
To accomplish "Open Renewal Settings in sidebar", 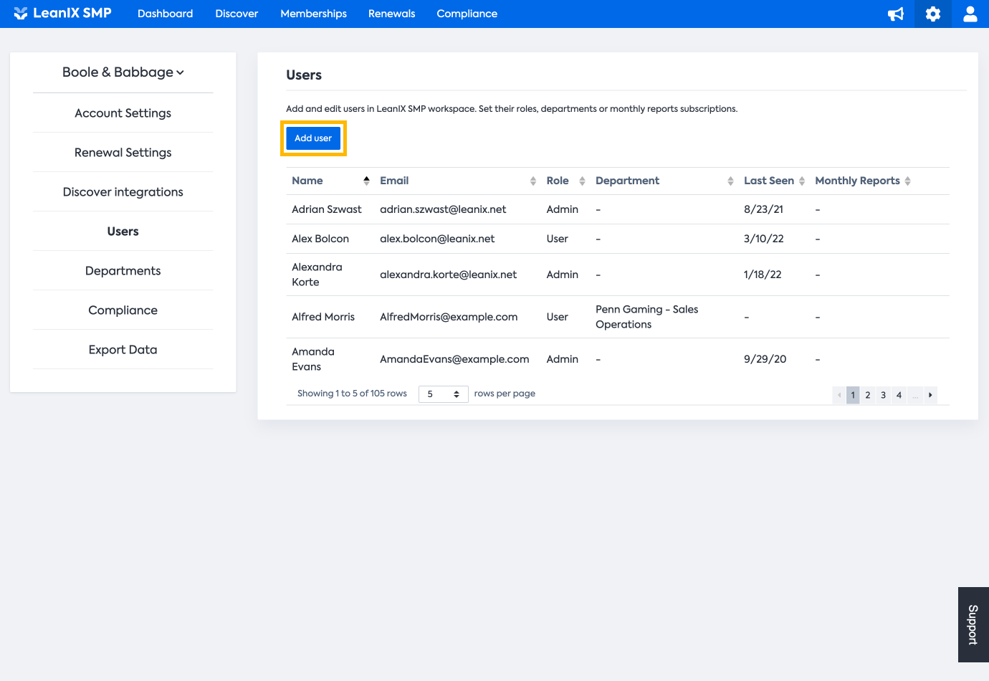I will [123, 153].
